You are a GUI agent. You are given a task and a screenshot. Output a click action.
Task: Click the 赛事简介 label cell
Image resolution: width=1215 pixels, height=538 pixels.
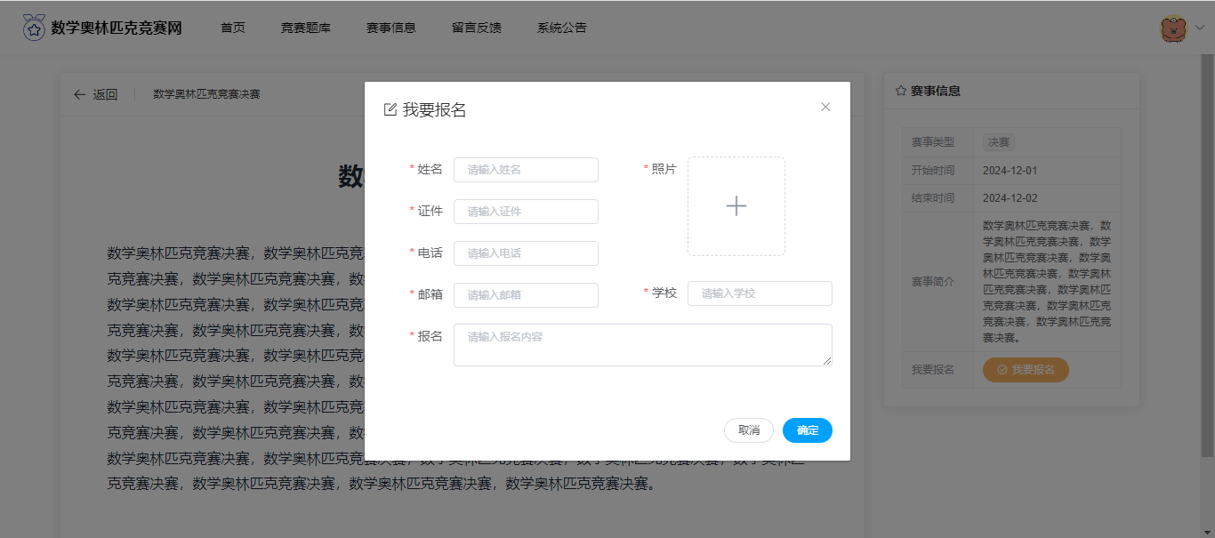tap(937, 282)
